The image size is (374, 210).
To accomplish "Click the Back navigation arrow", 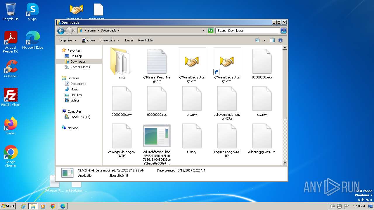I will pyautogui.click(x=61, y=31).
